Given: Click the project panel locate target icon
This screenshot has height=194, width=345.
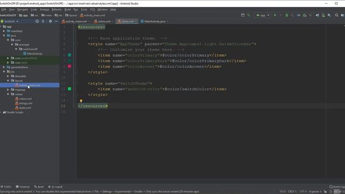Looking at the screenshot, I should [x=37, y=21].
